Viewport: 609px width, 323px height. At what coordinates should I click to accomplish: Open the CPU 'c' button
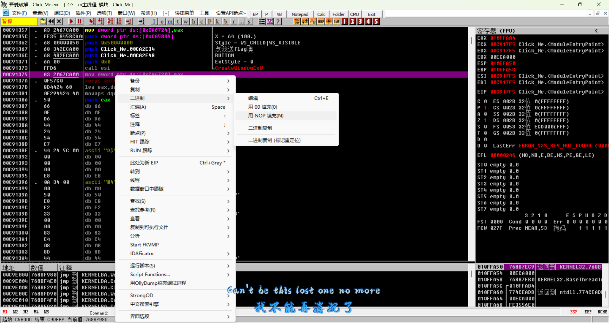point(202,21)
